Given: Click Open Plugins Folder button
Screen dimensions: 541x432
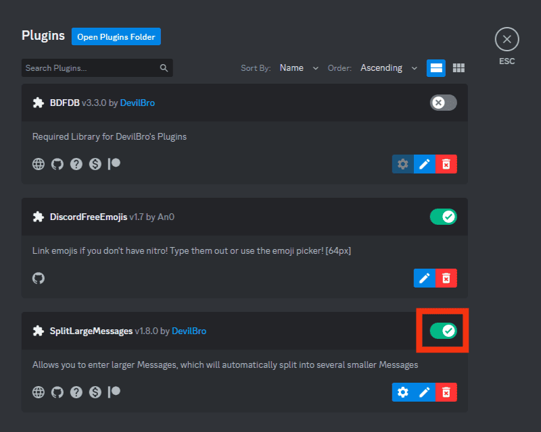Looking at the screenshot, I should 116,36.
